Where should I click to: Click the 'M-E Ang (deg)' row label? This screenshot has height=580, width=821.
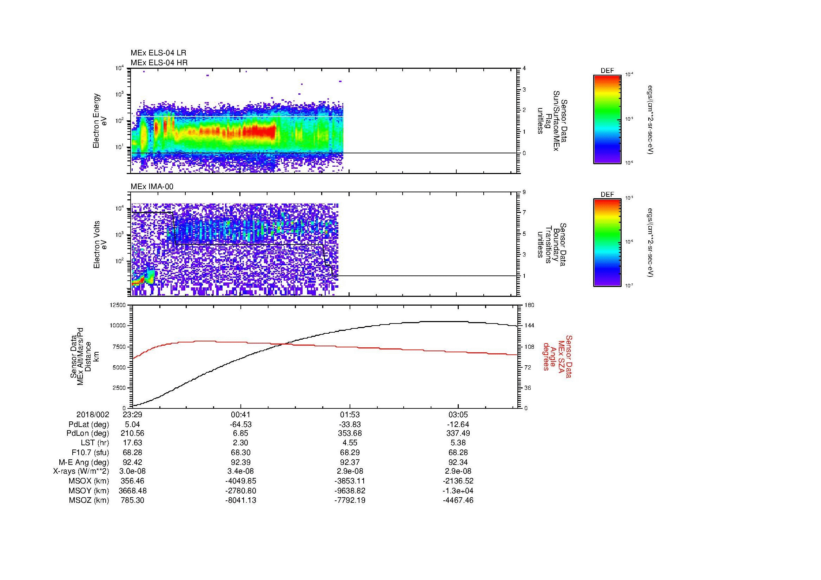(84, 462)
